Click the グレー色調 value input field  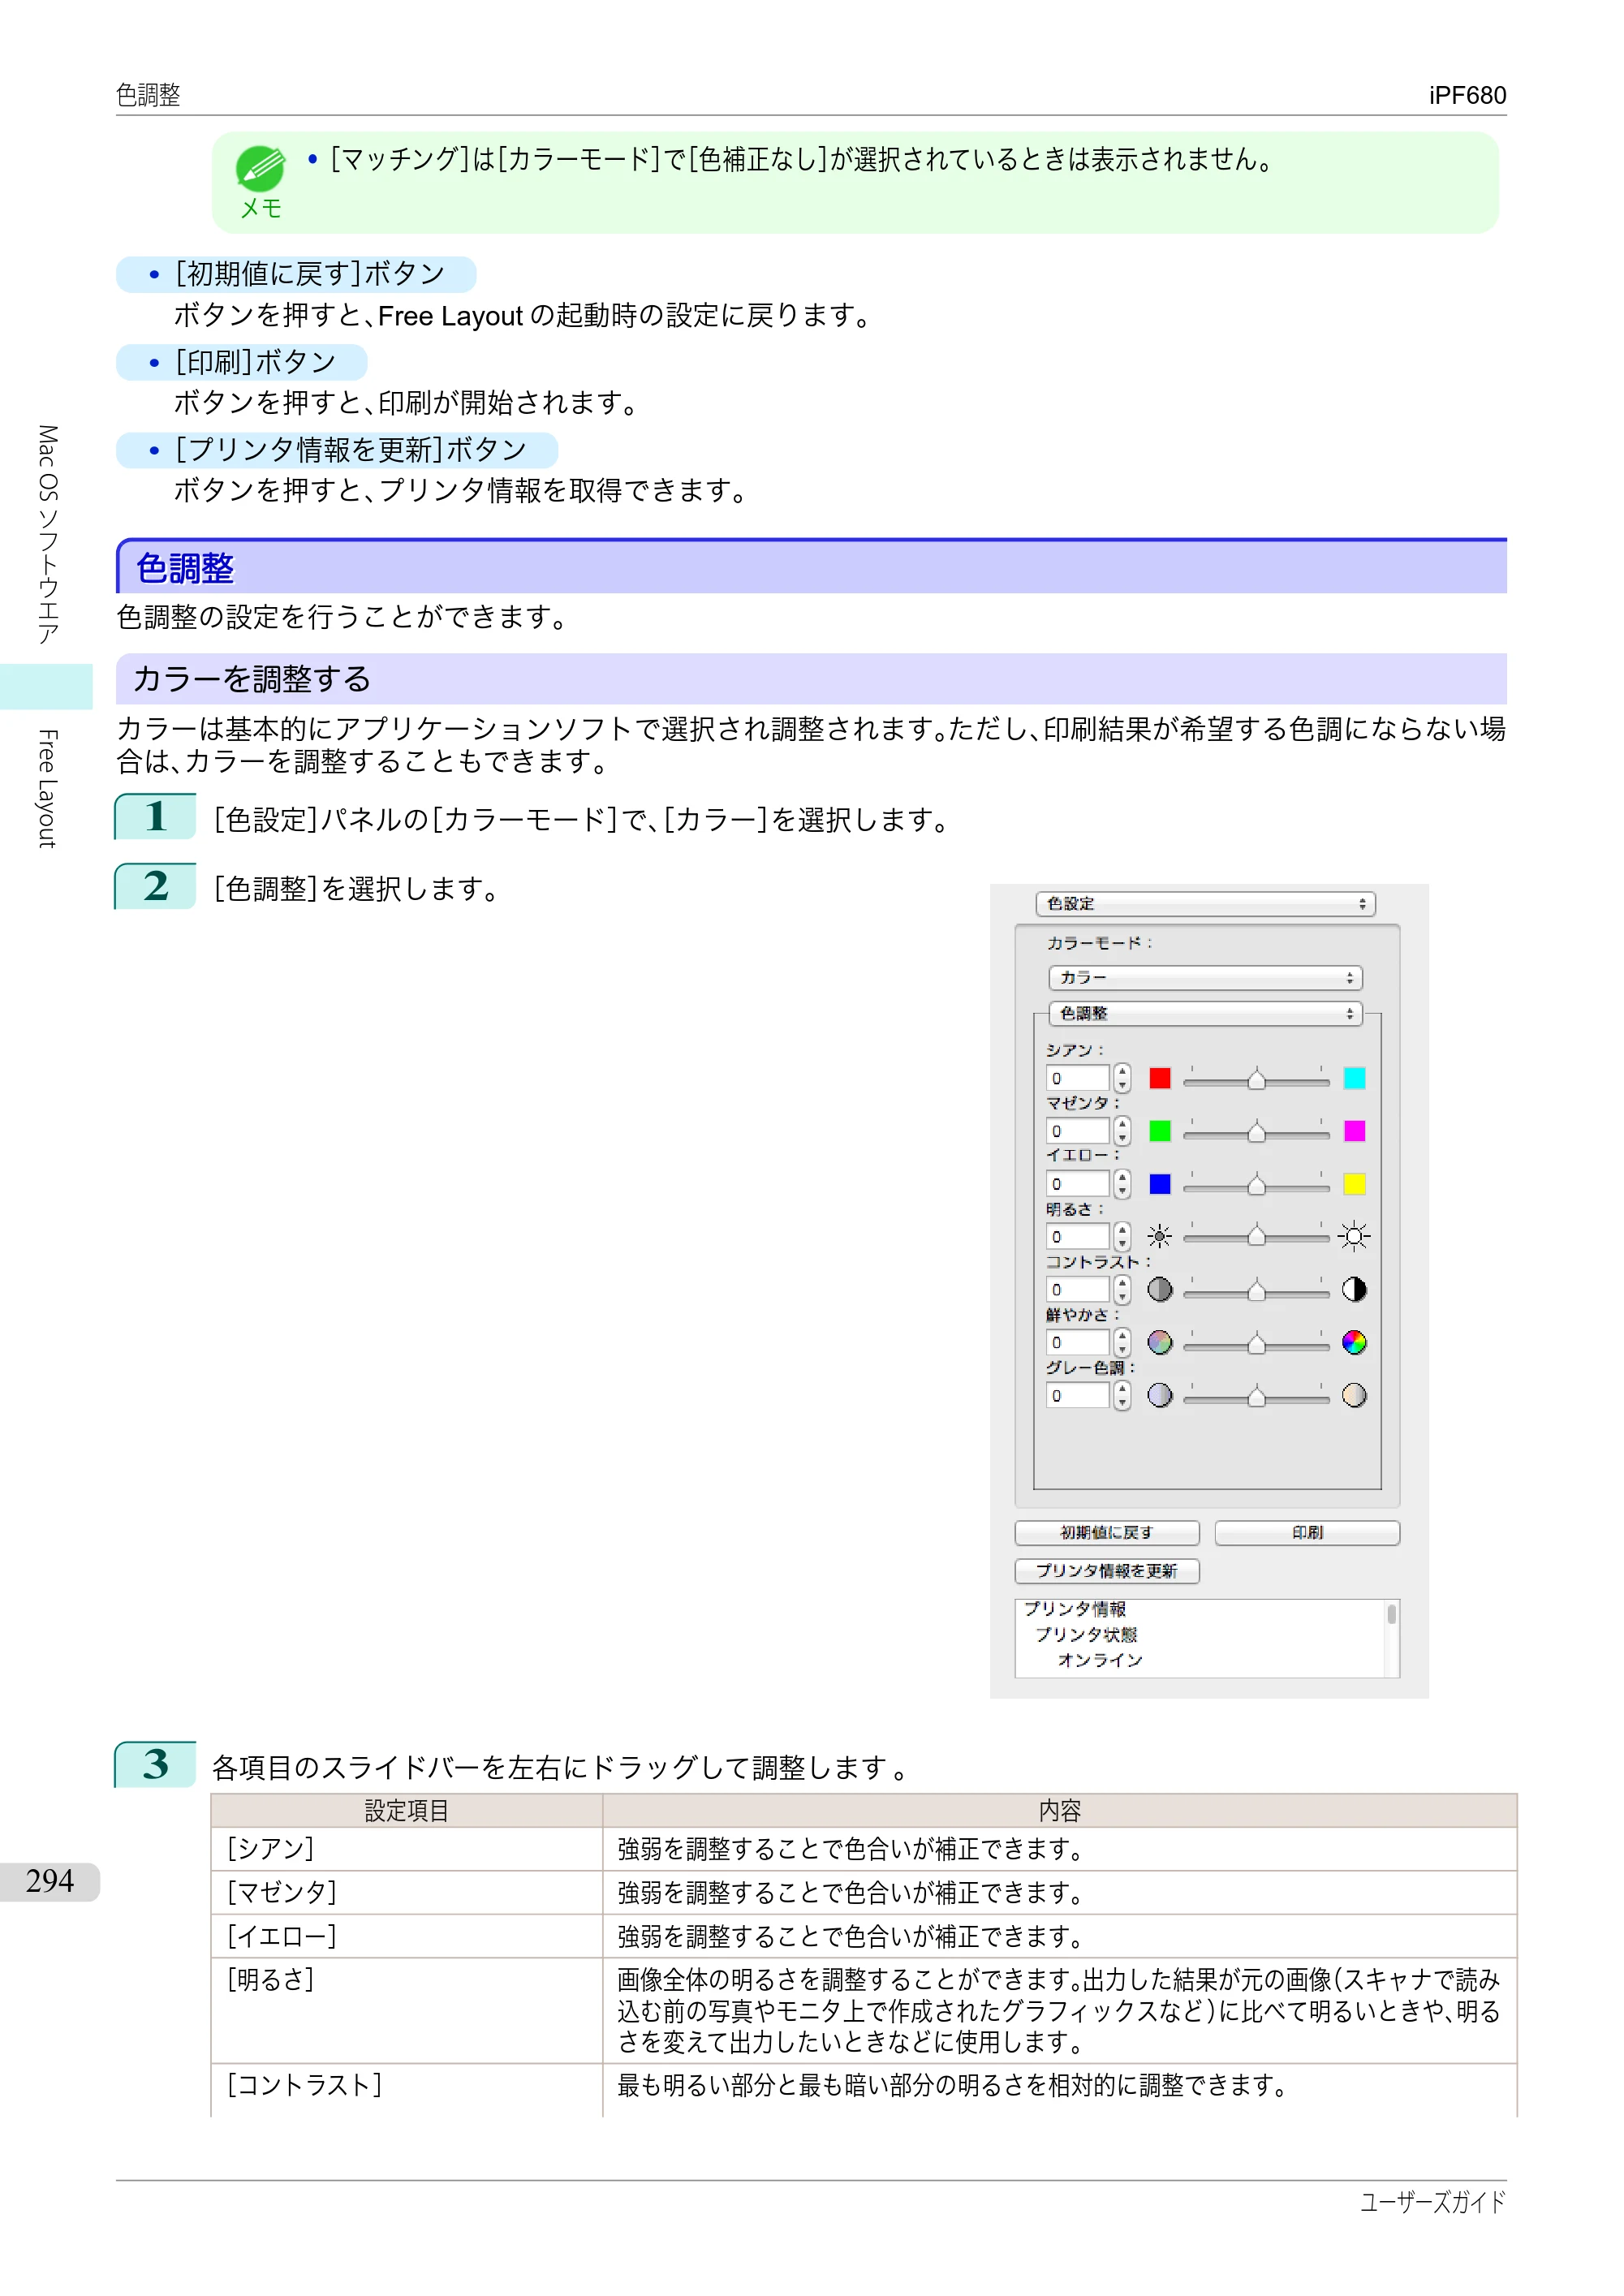pos(1078,1396)
